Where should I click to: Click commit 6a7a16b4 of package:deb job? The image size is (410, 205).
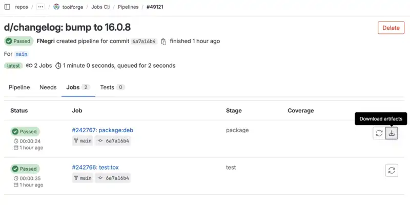tap(113, 141)
